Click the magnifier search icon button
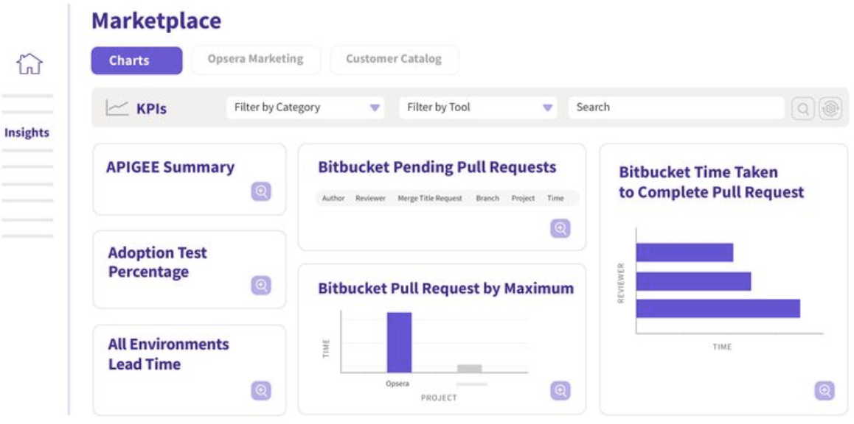Image resolution: width=854 pixels, height=424 pixels. point(802,108)
